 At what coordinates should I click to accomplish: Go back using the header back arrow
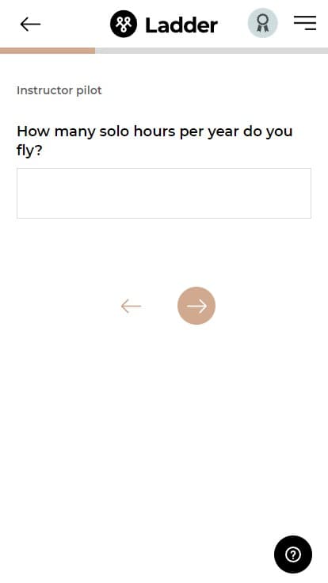click(30, 25)
